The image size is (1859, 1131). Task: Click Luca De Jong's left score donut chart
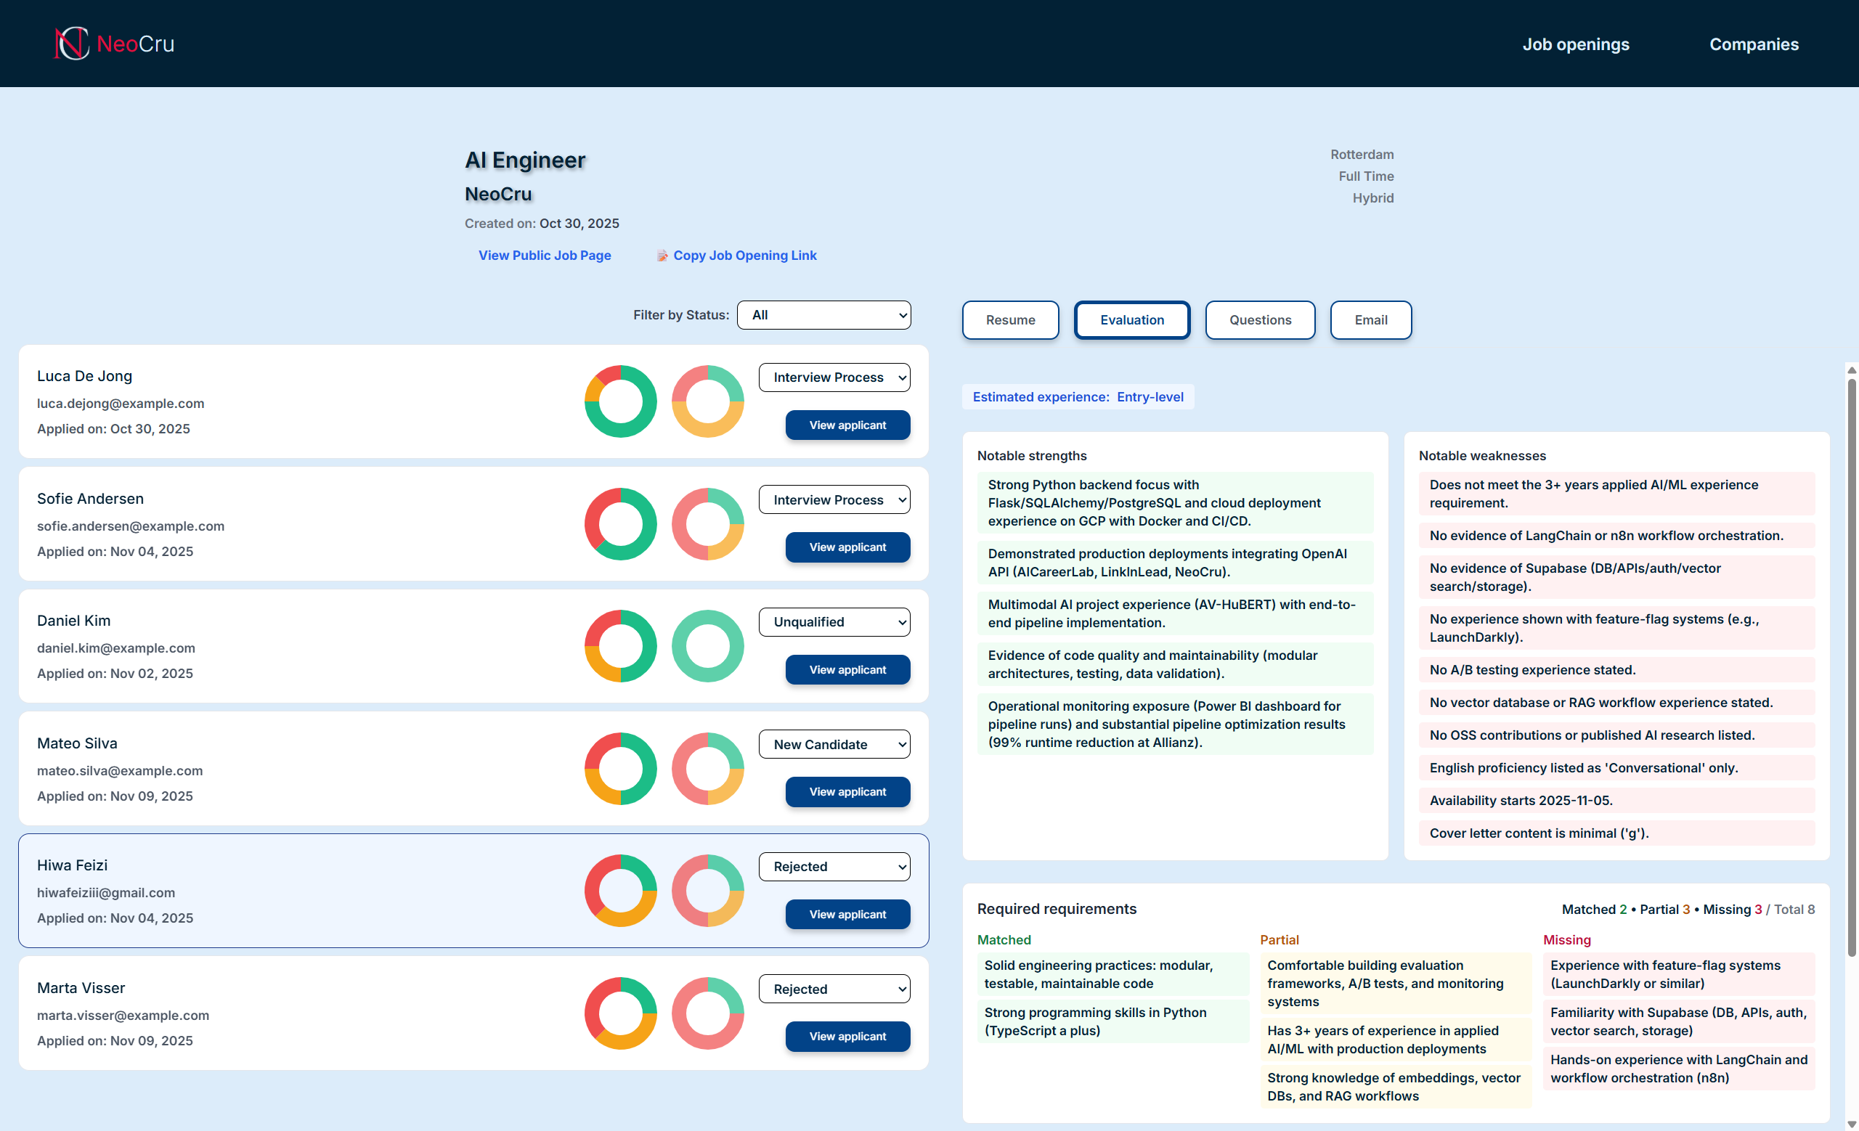[x=619, y=401]
